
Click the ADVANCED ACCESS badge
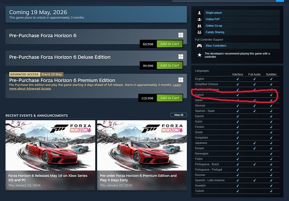click(x=24, y=74)
